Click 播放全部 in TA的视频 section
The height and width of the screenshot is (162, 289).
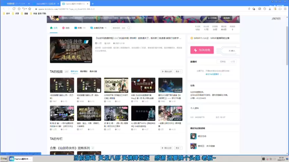[x=167, y=71]
